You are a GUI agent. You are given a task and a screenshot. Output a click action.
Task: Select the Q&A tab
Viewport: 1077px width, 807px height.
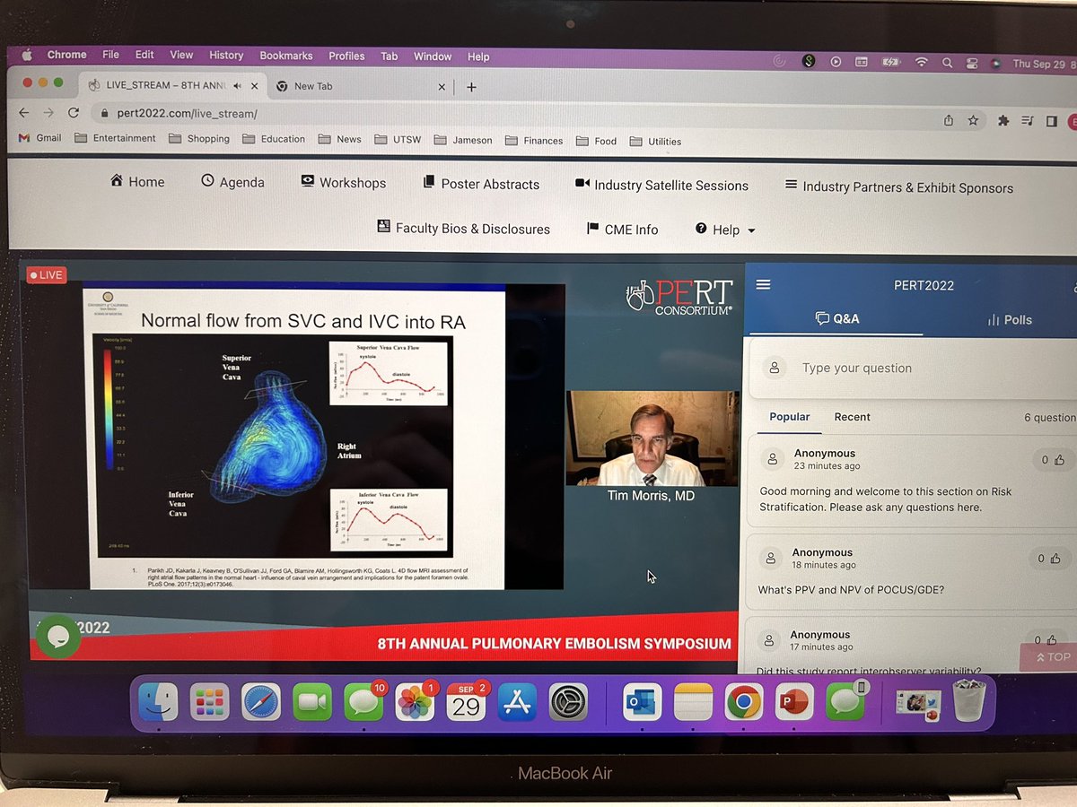click(836, 318)
